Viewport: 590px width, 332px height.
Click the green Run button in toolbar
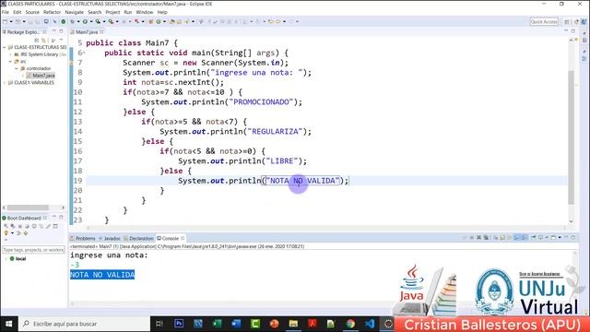tap(85, 21)
